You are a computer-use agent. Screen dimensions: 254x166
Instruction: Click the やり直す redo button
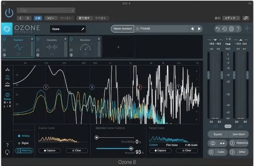[x=101, y=18]
